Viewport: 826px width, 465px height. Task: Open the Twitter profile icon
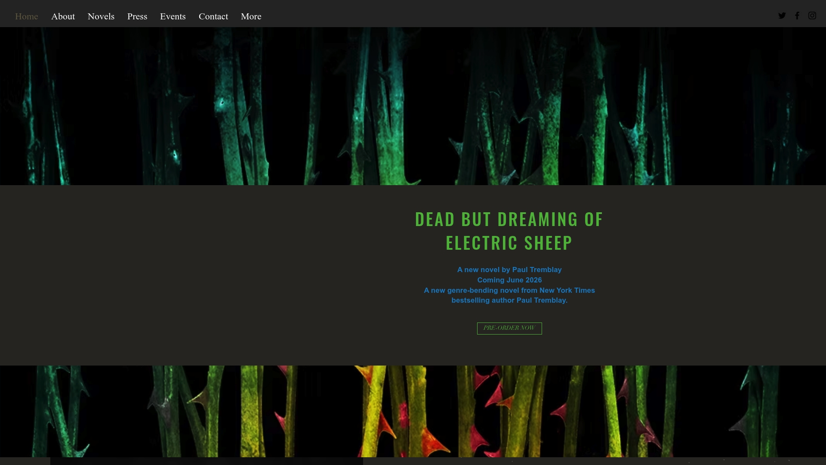pyautogui.click(x=782, y=15)
